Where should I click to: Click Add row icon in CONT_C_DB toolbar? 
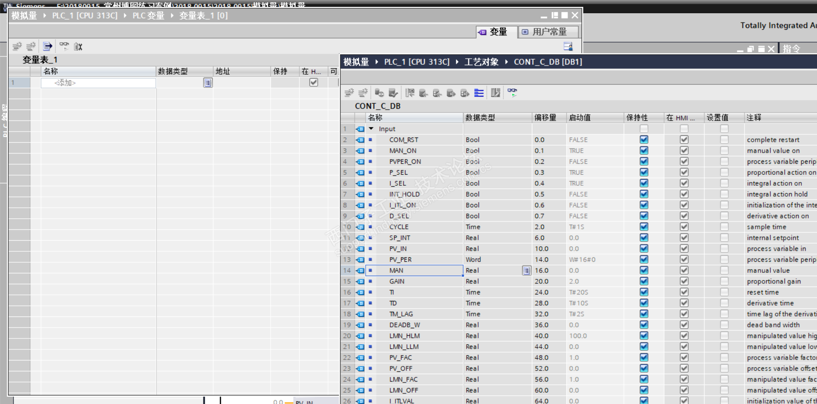pyautogui.click(x=363, y=93)
